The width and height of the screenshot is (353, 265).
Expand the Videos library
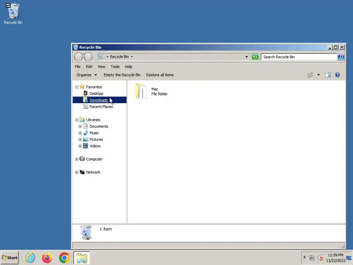click(80, 146)
